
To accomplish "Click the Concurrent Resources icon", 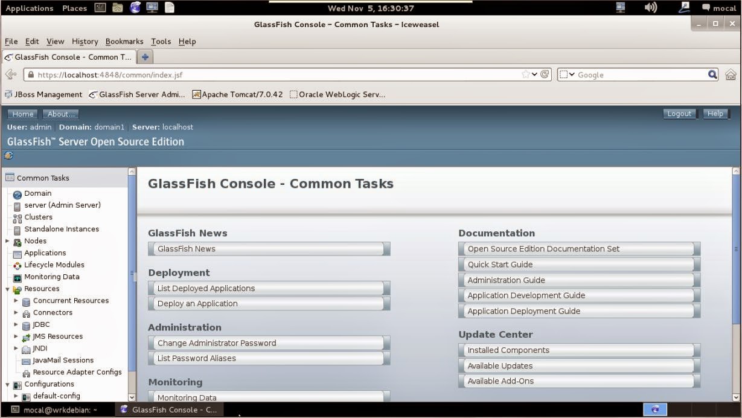I will point(26,301).
